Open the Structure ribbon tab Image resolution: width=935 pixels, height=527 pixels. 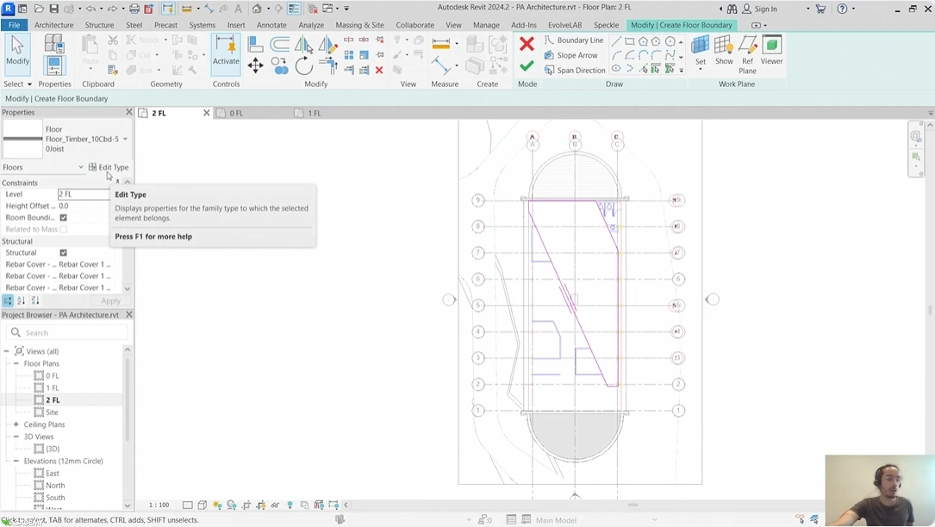[x=99, y=25]
